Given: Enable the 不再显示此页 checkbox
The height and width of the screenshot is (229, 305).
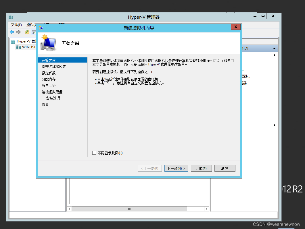Looking at the screenshot, I should tap(94, 153).
